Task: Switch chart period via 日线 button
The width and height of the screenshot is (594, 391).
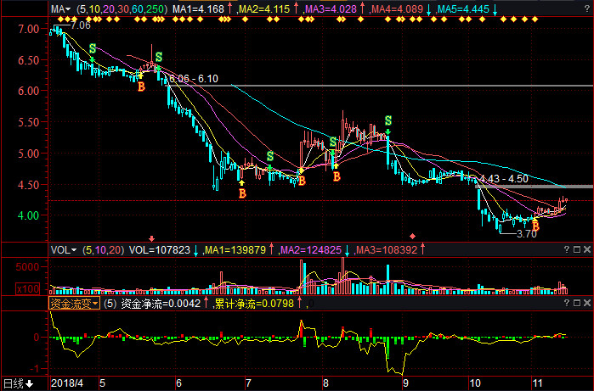Action: pos(18,383)
